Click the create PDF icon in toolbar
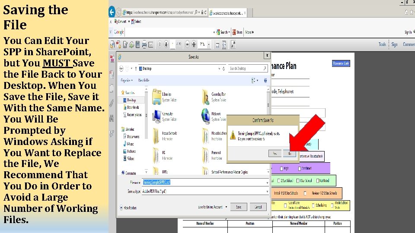The width and height of the screenshot is (415, 233). click(118, 44)
